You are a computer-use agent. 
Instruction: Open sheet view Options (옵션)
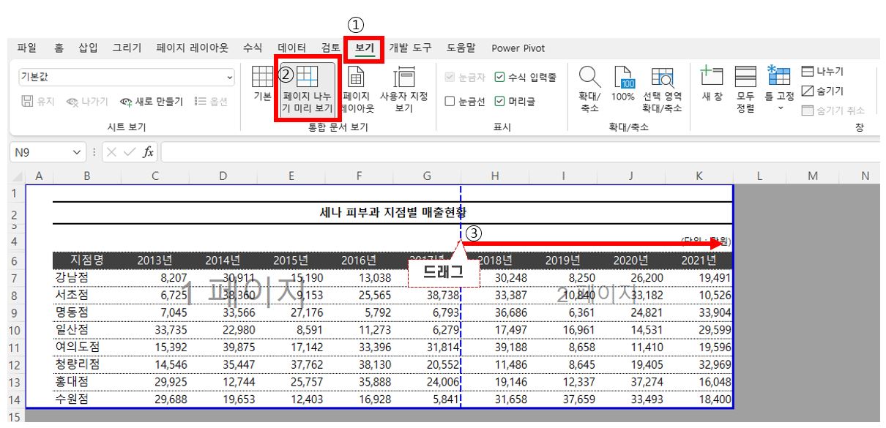pyautogui.click(x=212, y=102)
